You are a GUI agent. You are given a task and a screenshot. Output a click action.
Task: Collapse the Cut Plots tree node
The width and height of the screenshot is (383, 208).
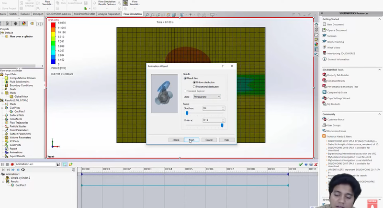pos(2,108)
